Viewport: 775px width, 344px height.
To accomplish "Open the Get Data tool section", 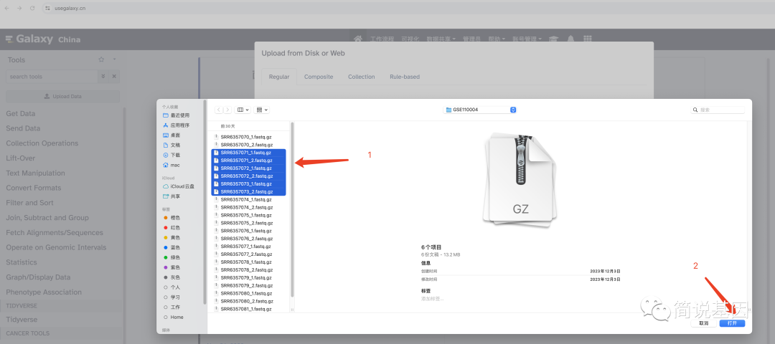I will point(20,113).
